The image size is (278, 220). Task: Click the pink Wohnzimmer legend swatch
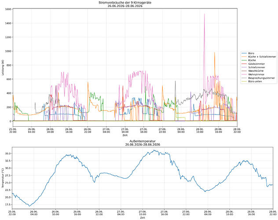point(244,74)
